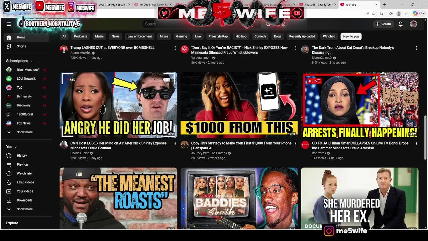Select the Freestyle Rap filter chip
This screenshot has height=241, width=428.
click(x=218, y=36)
